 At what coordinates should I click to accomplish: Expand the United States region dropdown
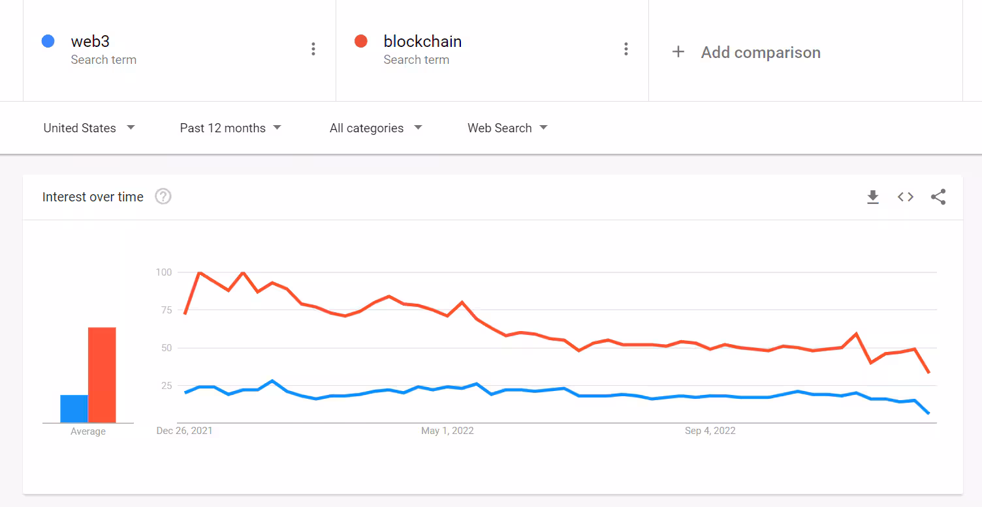pyautogui.click(x=89, y=128)
